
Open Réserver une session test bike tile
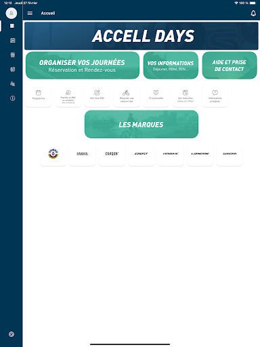point(127,96)
